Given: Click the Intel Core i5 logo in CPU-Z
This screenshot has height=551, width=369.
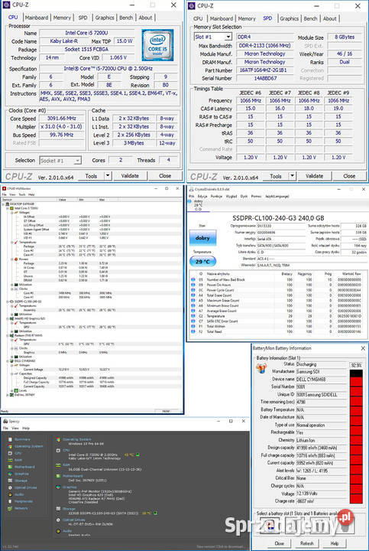Looking at the screenshot, I should tap(157, 45).
